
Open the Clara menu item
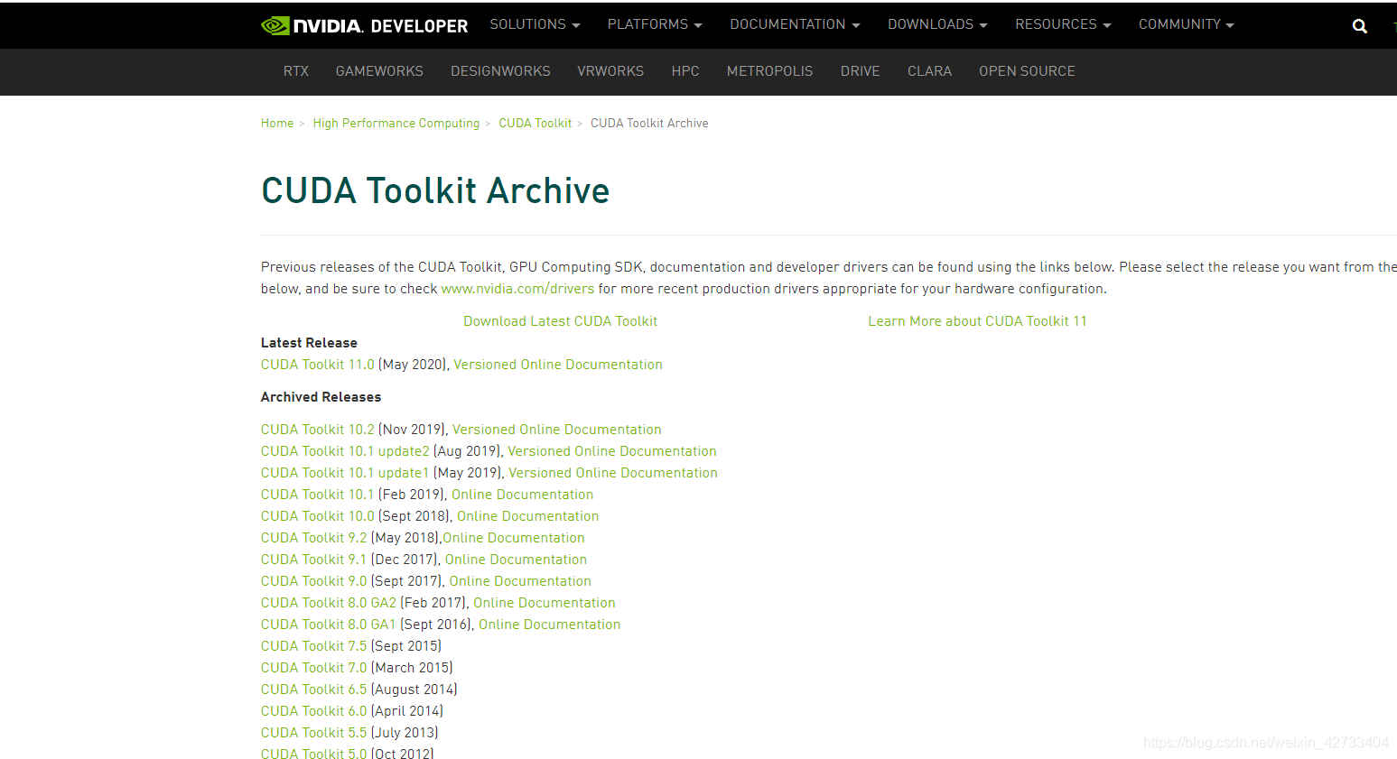(929, 71)
